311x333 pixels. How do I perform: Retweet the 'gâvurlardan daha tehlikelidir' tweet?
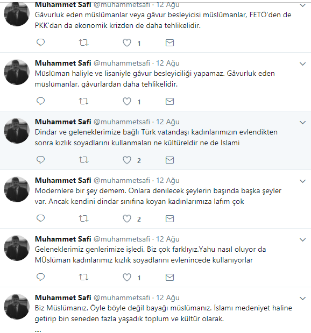pos(84,101)
